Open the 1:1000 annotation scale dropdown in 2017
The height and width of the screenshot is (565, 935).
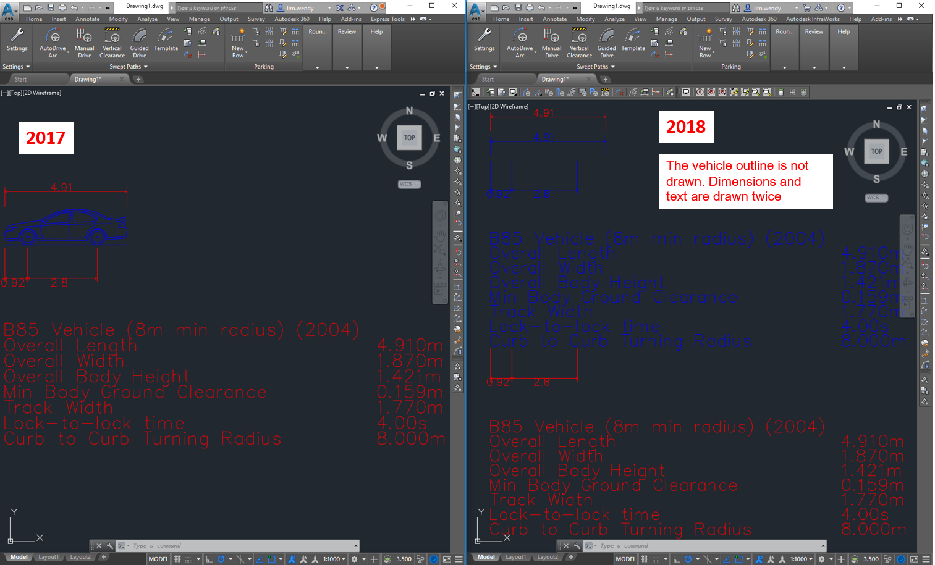click(334, 559)
